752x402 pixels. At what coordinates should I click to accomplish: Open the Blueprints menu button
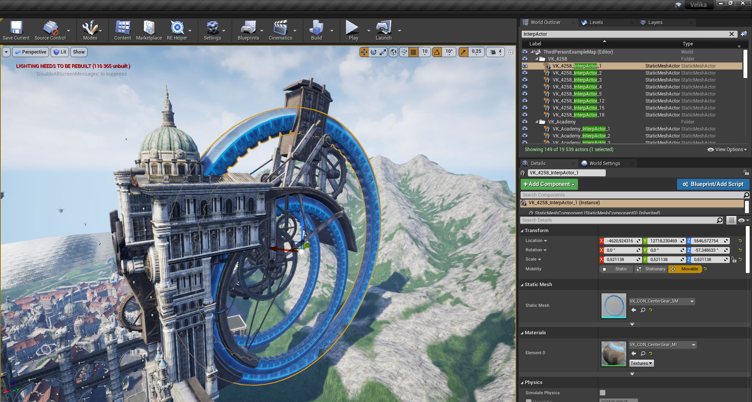(x=248, y=30)
